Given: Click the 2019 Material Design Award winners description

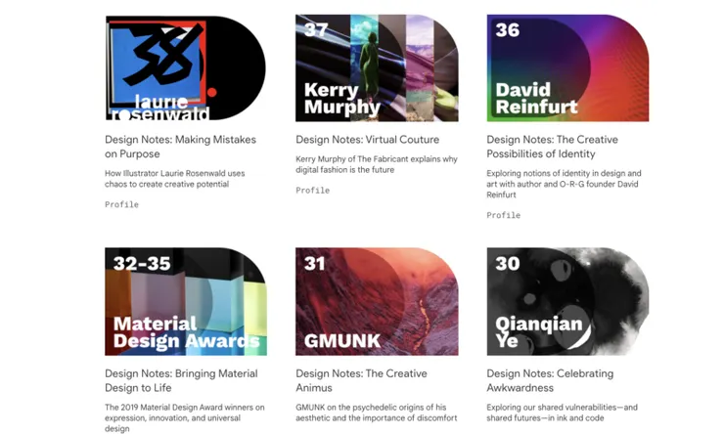Looking at the screenshot, I should click(x=185, y=417).
